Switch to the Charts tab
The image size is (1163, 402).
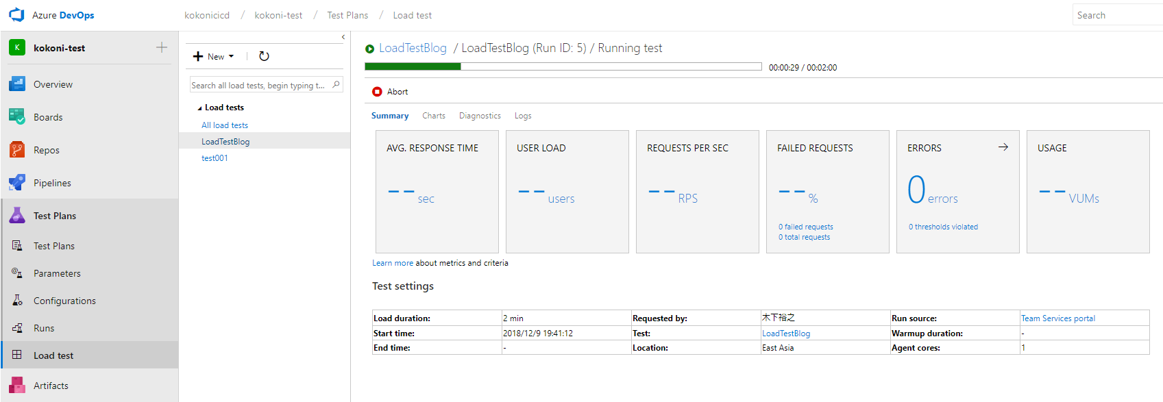[x=434, y=116]
